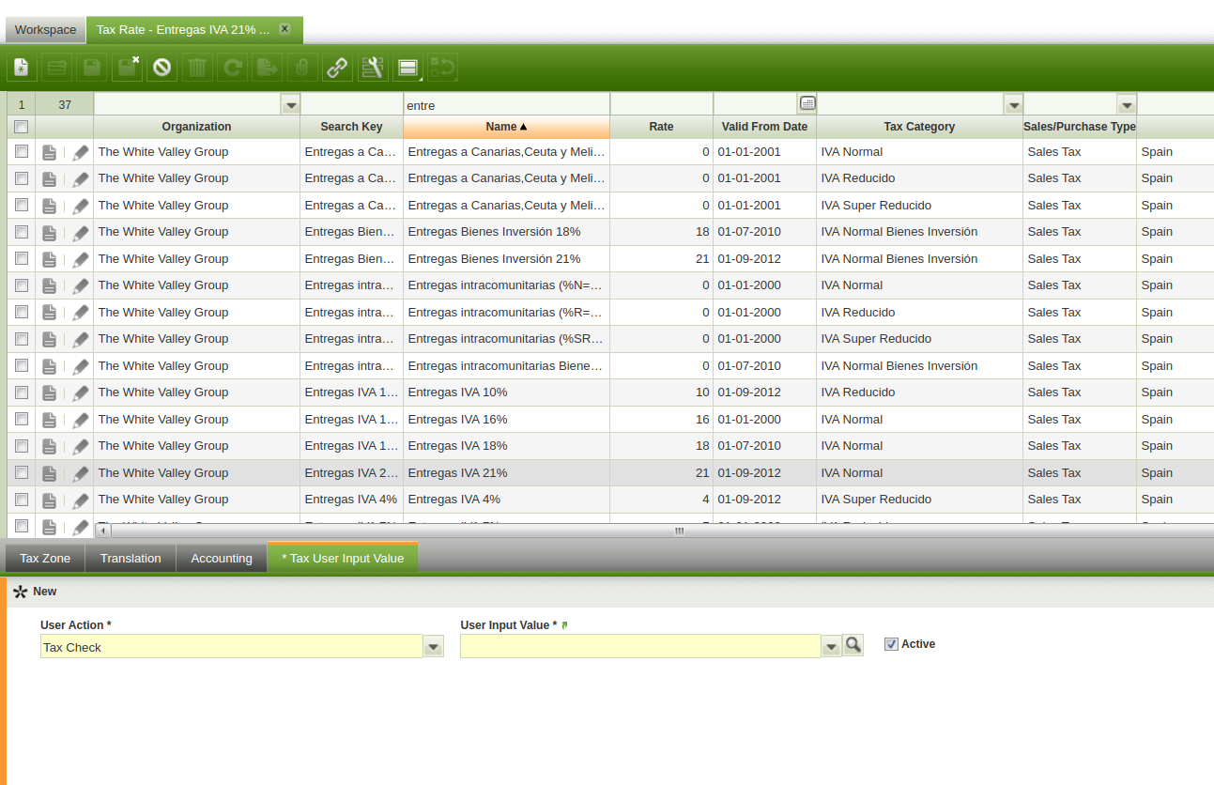Sort by the Search Key column header
Viewport: 1214px width, 785px height.
(351, 127)
